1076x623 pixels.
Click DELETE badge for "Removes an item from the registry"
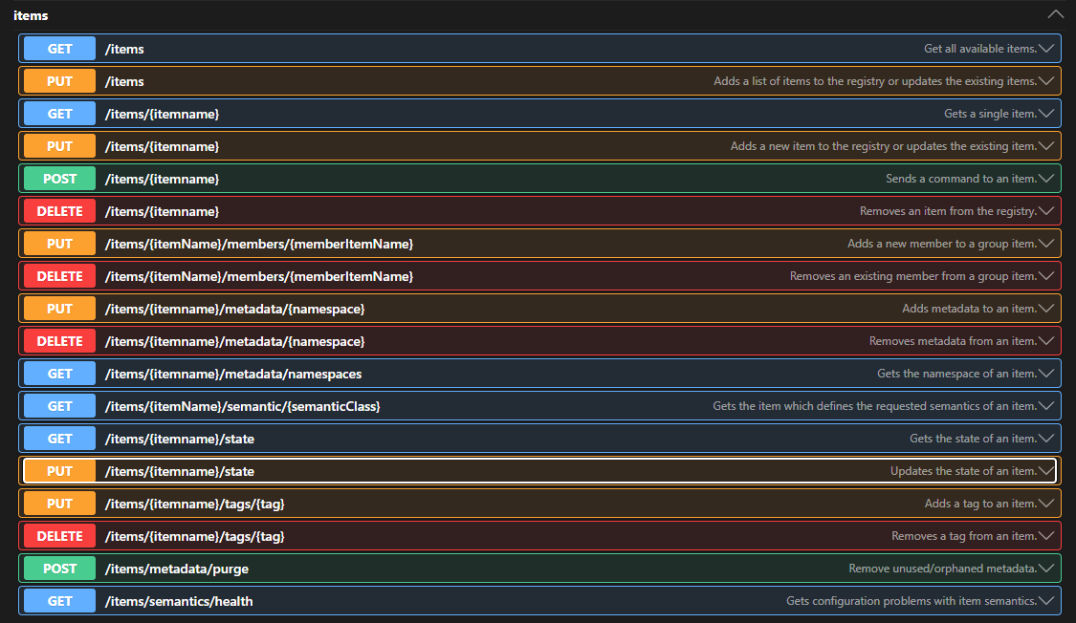[x=59, y=211]
